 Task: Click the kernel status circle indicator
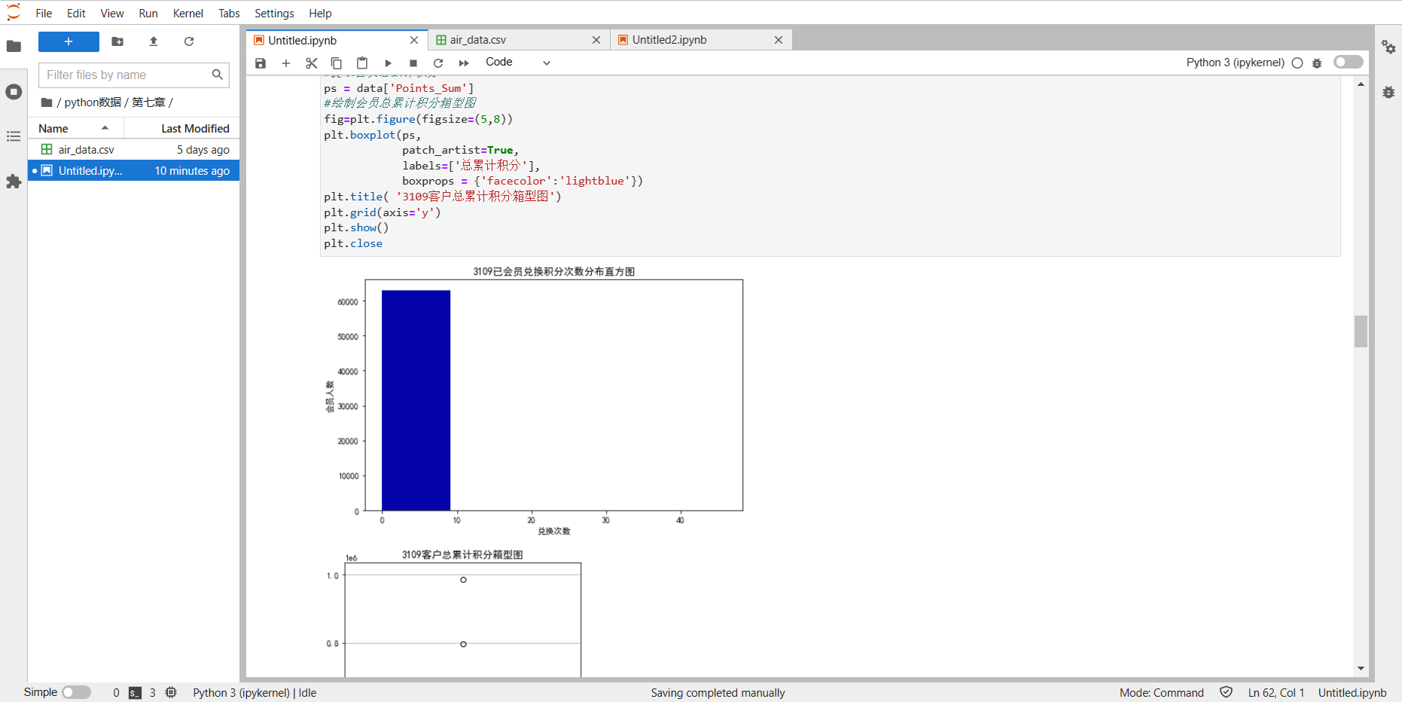[1297, 63]
